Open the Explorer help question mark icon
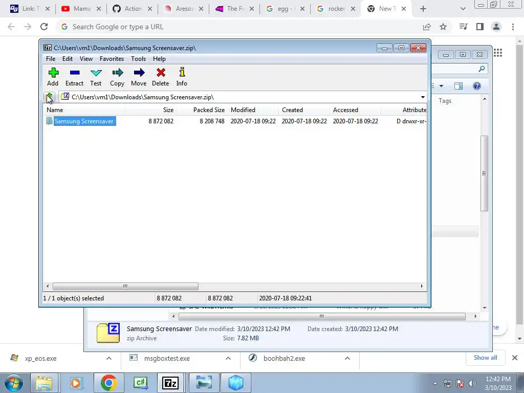524x393 pixels. click(x=477, y=86)
